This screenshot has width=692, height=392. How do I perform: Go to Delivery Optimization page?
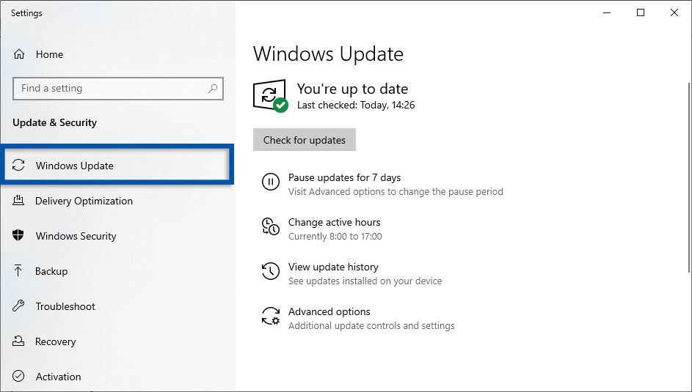point(84,201)
